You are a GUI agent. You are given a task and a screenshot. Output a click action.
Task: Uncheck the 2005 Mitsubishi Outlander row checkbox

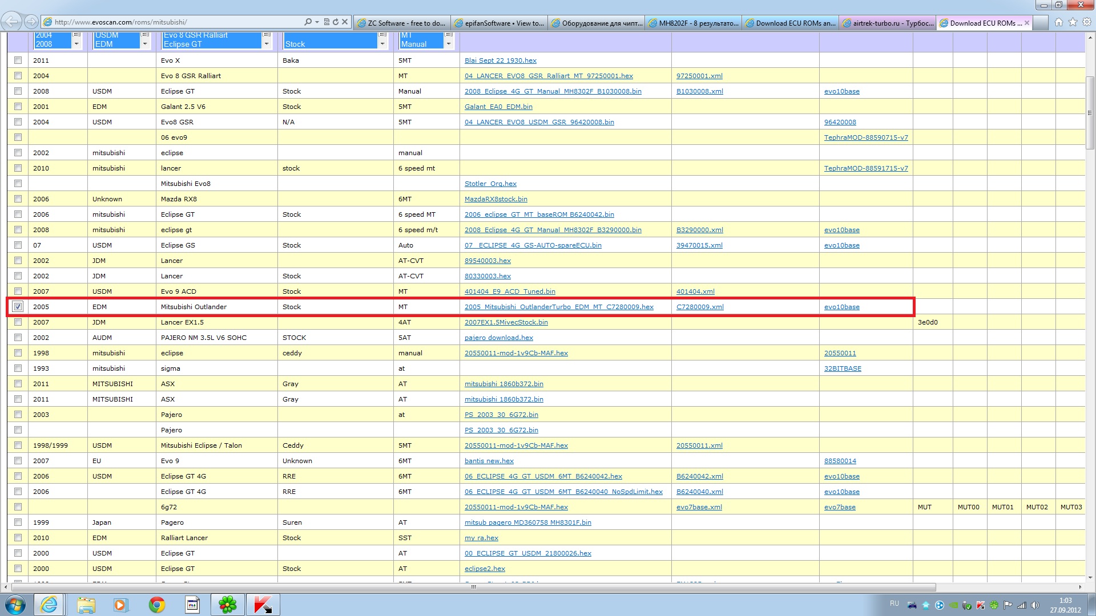pyautogui.click(x=18, y=307)
